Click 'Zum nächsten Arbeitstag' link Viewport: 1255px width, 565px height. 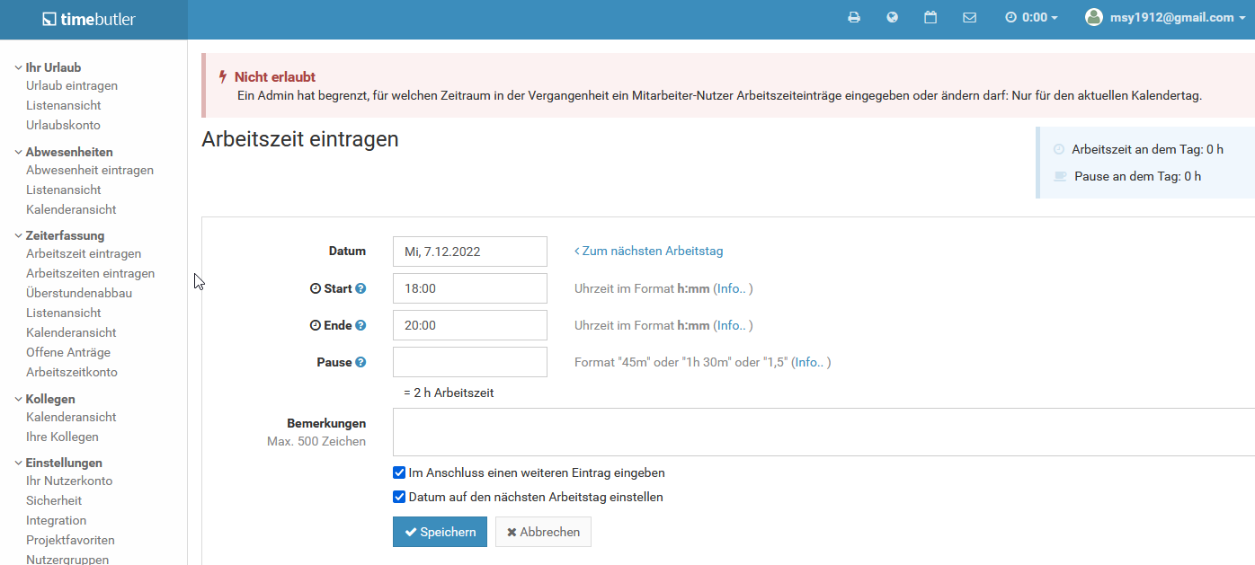[x=649, y=251]
